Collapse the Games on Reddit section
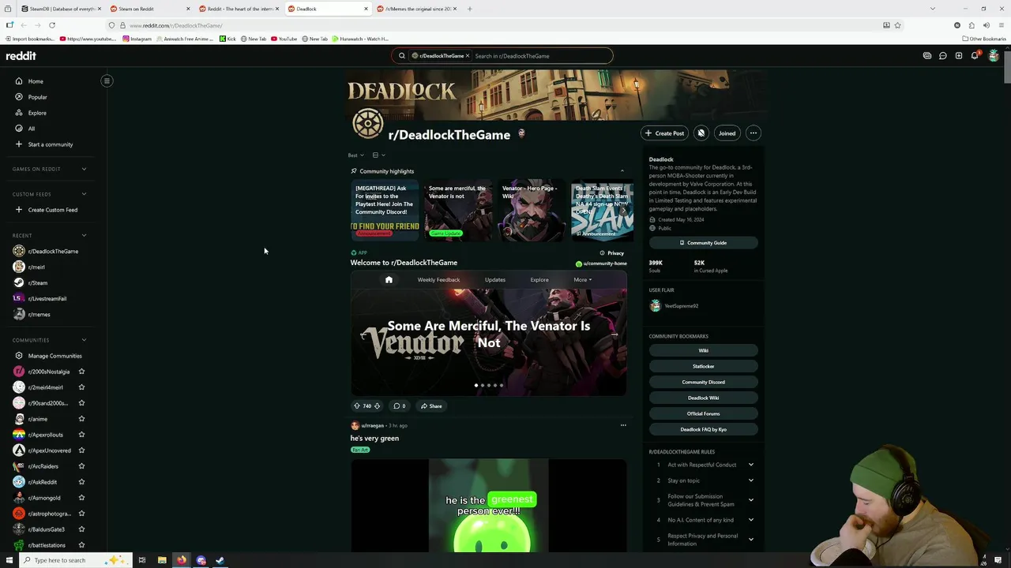Viewport: 1011px width, 568px height. point(84,169)
